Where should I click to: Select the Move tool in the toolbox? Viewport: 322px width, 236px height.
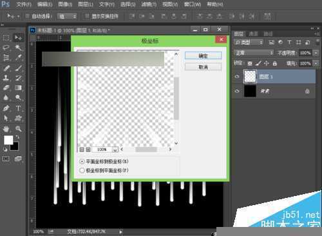(x=18, y=38)
